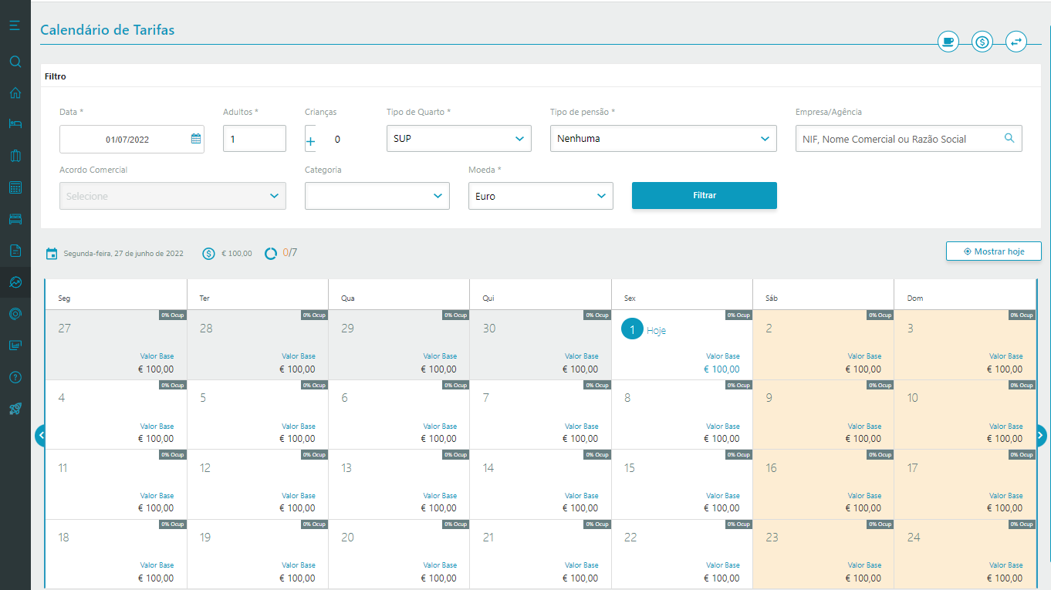This screenshot has width=1051, height=590.
Task: Open date picker calendar icon in Data field
Action: coord(195,139)
